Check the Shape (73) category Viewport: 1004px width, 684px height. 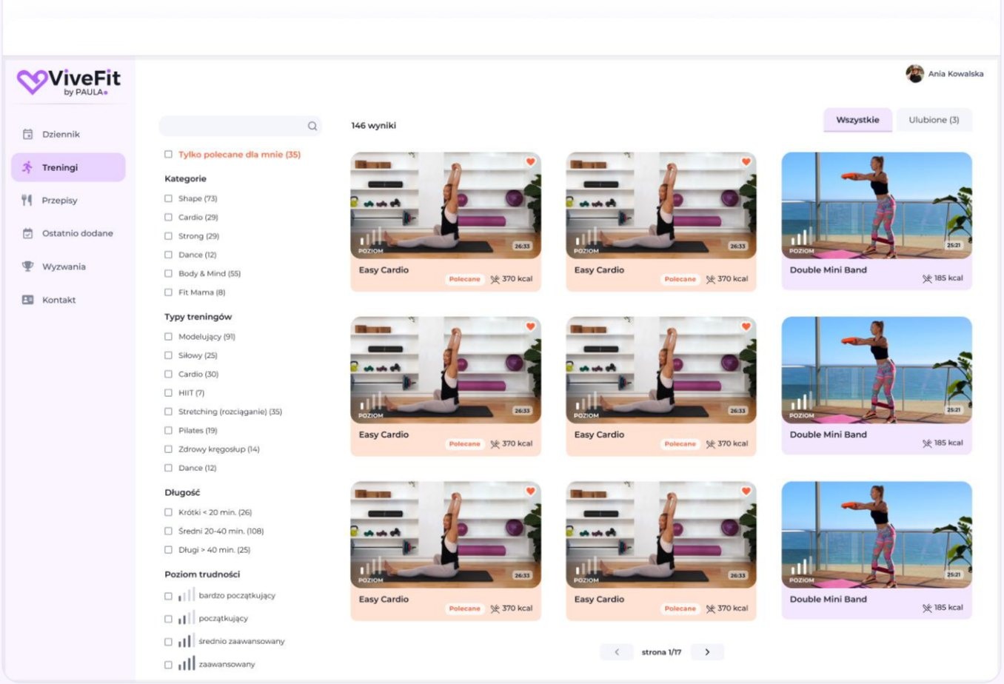pyautogui.click(x=168, y=198)
